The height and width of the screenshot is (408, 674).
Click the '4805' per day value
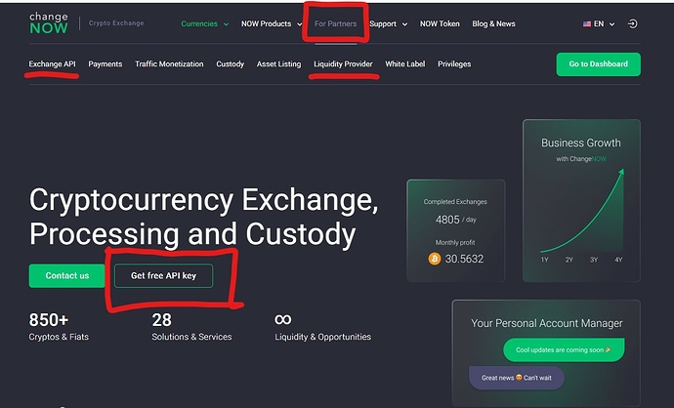click(447, 220)
